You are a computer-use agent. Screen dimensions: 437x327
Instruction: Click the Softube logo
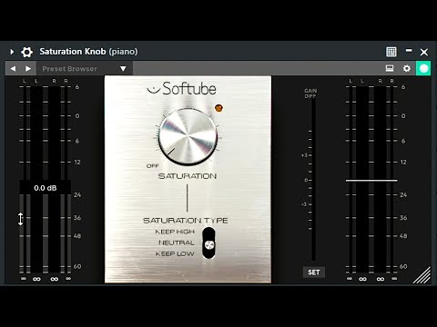[181, 89]
